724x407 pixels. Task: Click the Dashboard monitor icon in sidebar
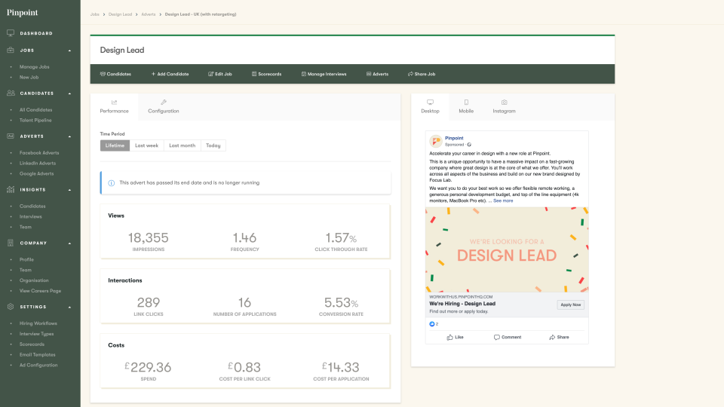point(11,33)
